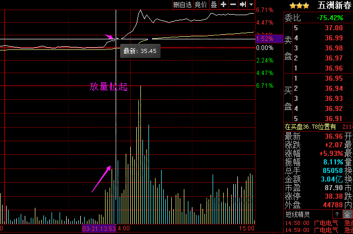
Task: Select the sell level 5 price 37.00
Action: pyautogui.click(x=334, y=28)
